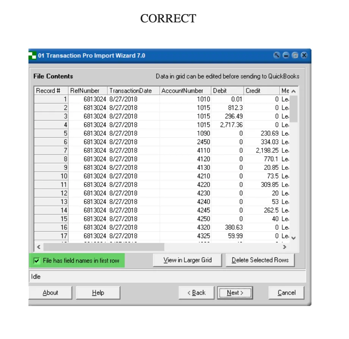Click AccountNumber cell 4130

(185, 168)
